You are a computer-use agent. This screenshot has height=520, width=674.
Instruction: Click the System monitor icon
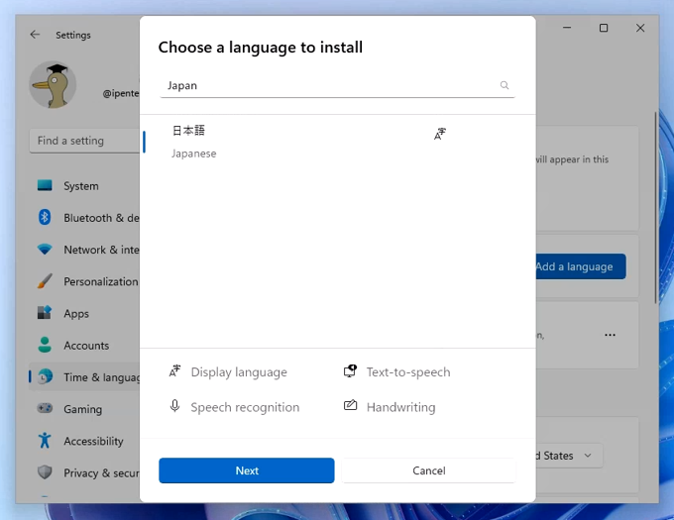click(45, 185)
